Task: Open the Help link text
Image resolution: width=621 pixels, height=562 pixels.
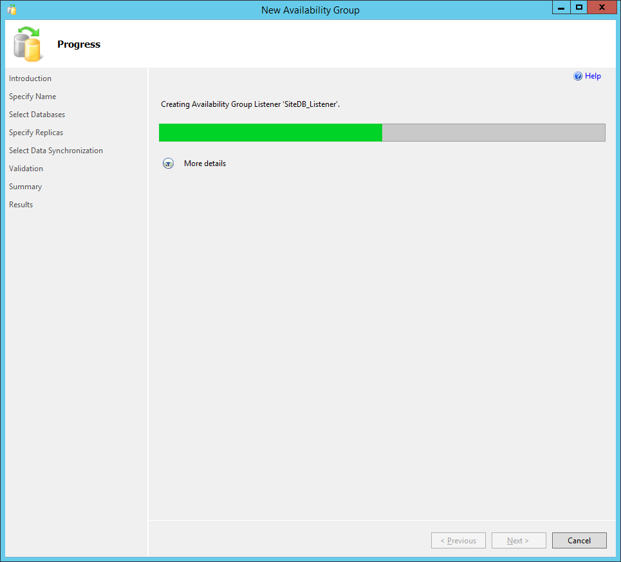Action: tap(593, 76)
